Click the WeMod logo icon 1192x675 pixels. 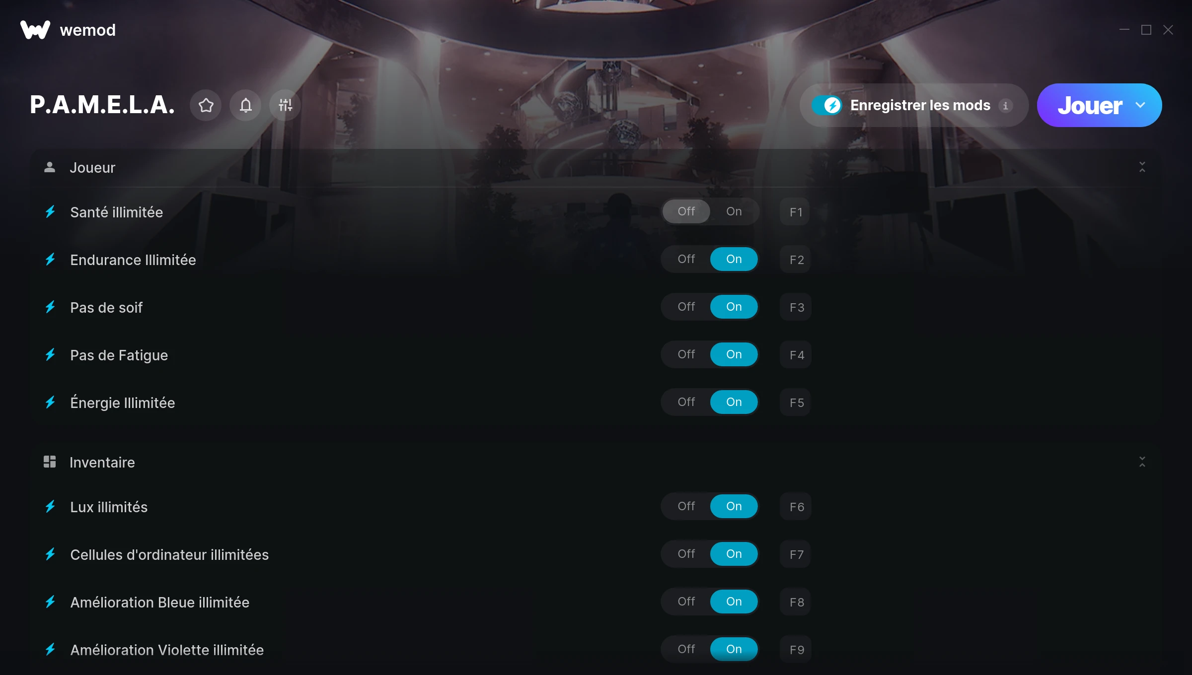pos(35,30)
